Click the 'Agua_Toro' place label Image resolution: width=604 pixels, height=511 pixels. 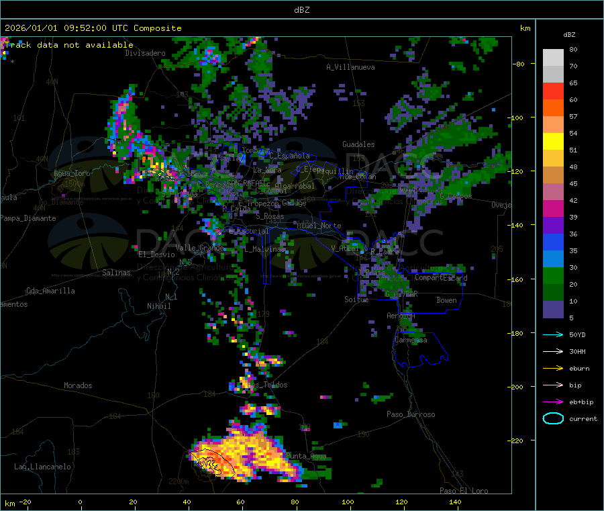coord(72,173)
